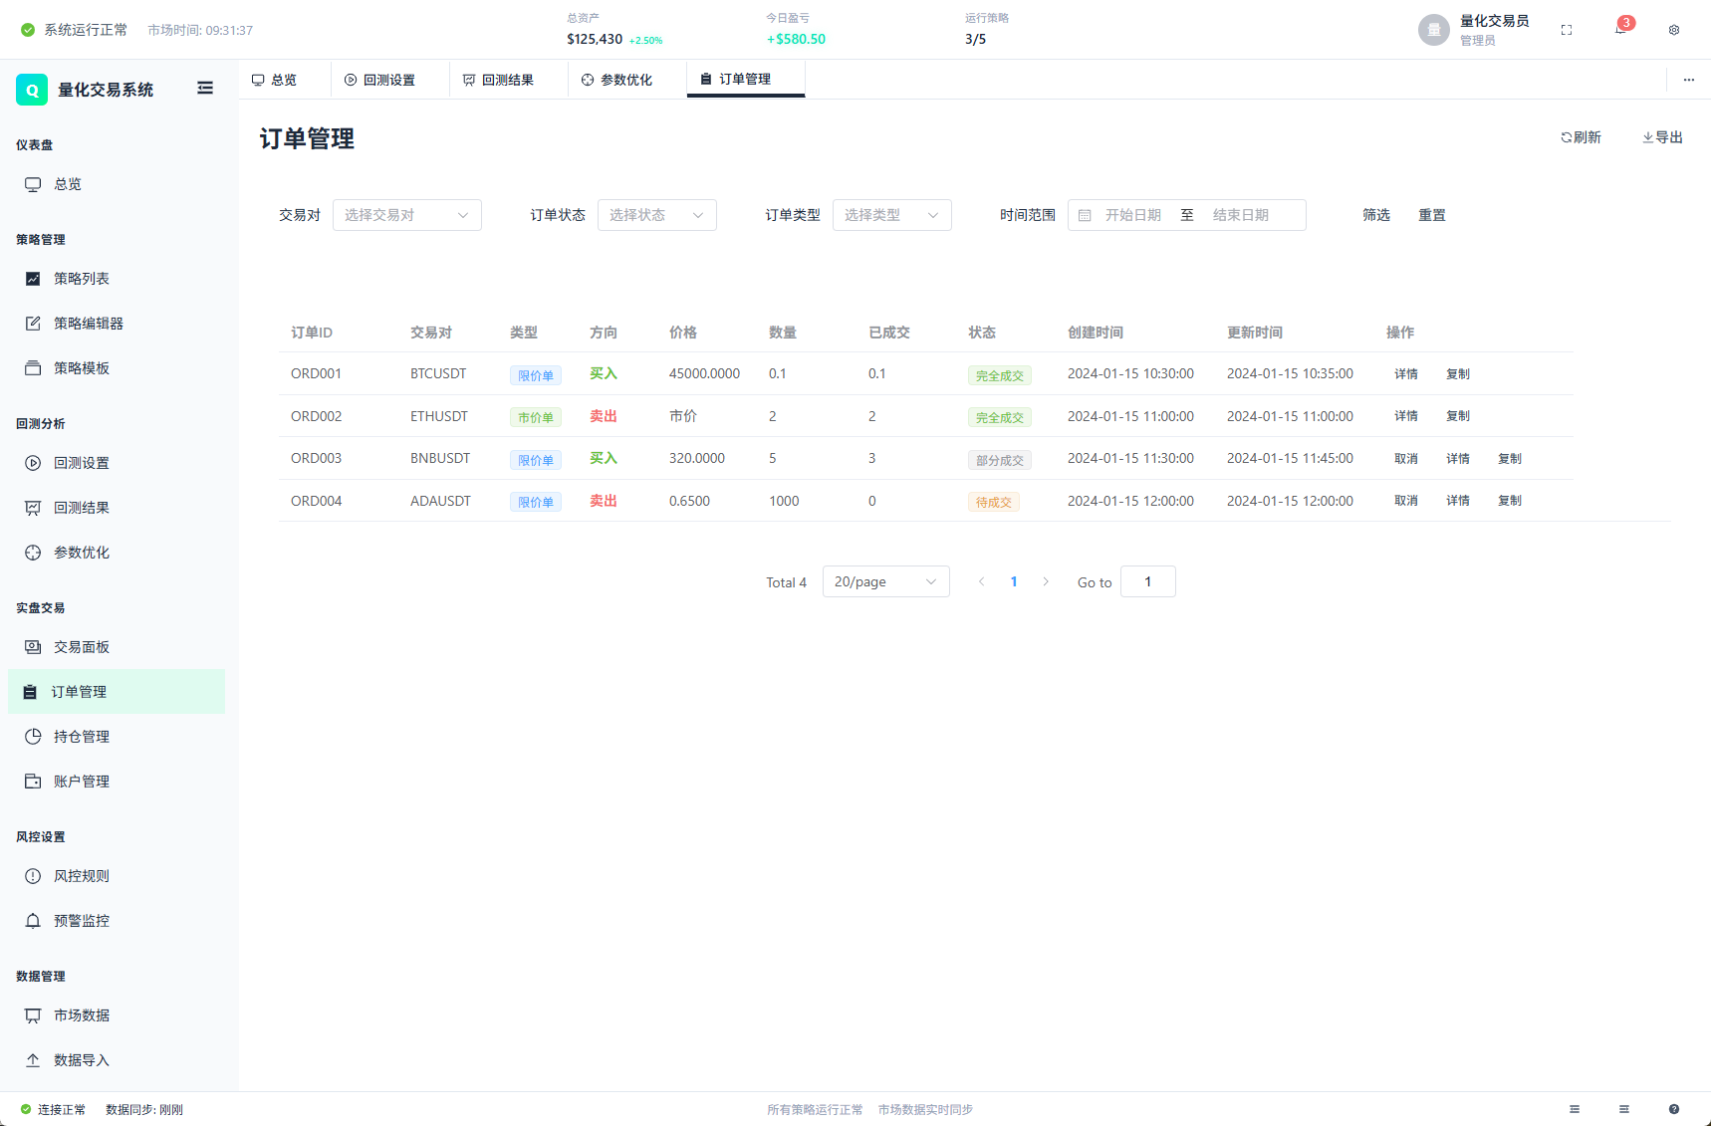Click the 重置 button
This screenshot has height=1126, width=1711.
[1432, 215]
